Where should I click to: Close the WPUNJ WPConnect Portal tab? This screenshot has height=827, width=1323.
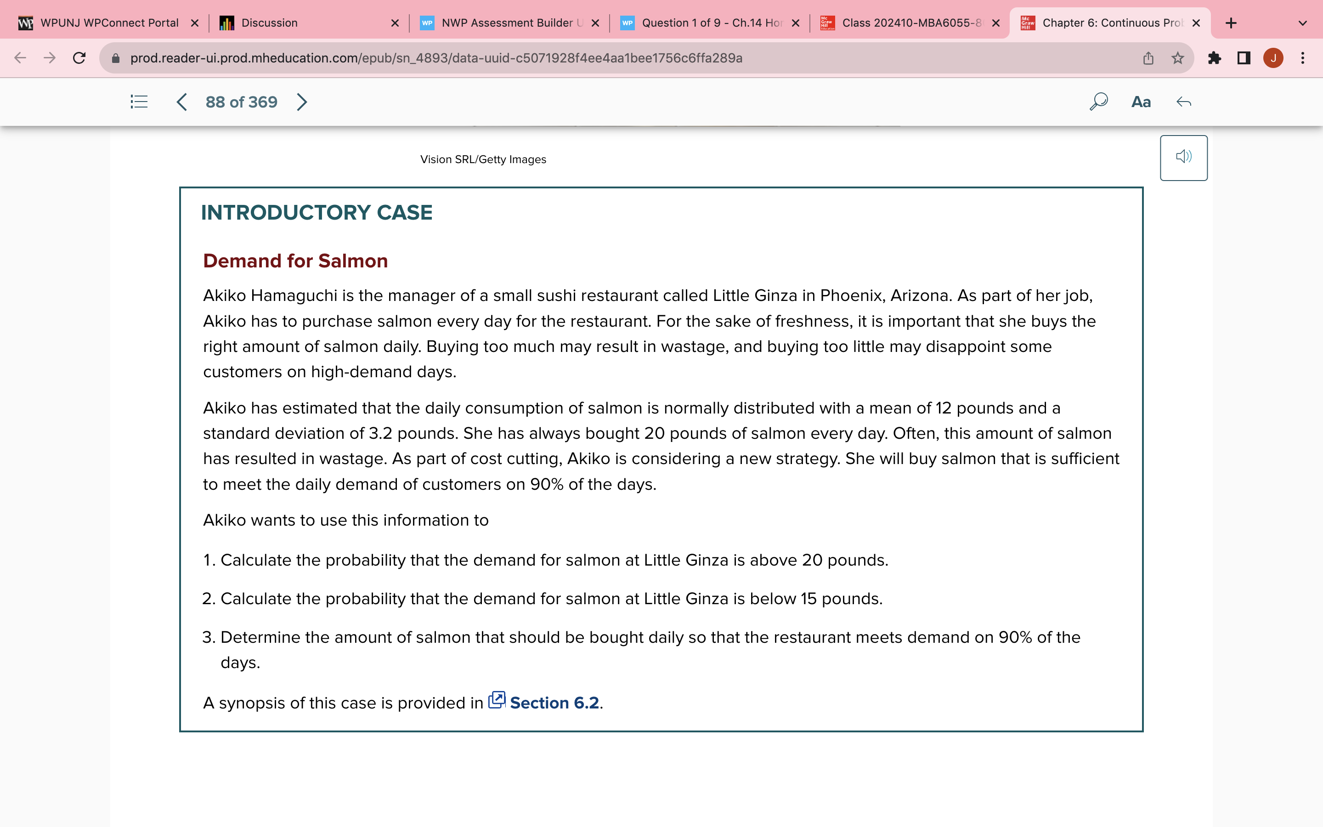195,23
